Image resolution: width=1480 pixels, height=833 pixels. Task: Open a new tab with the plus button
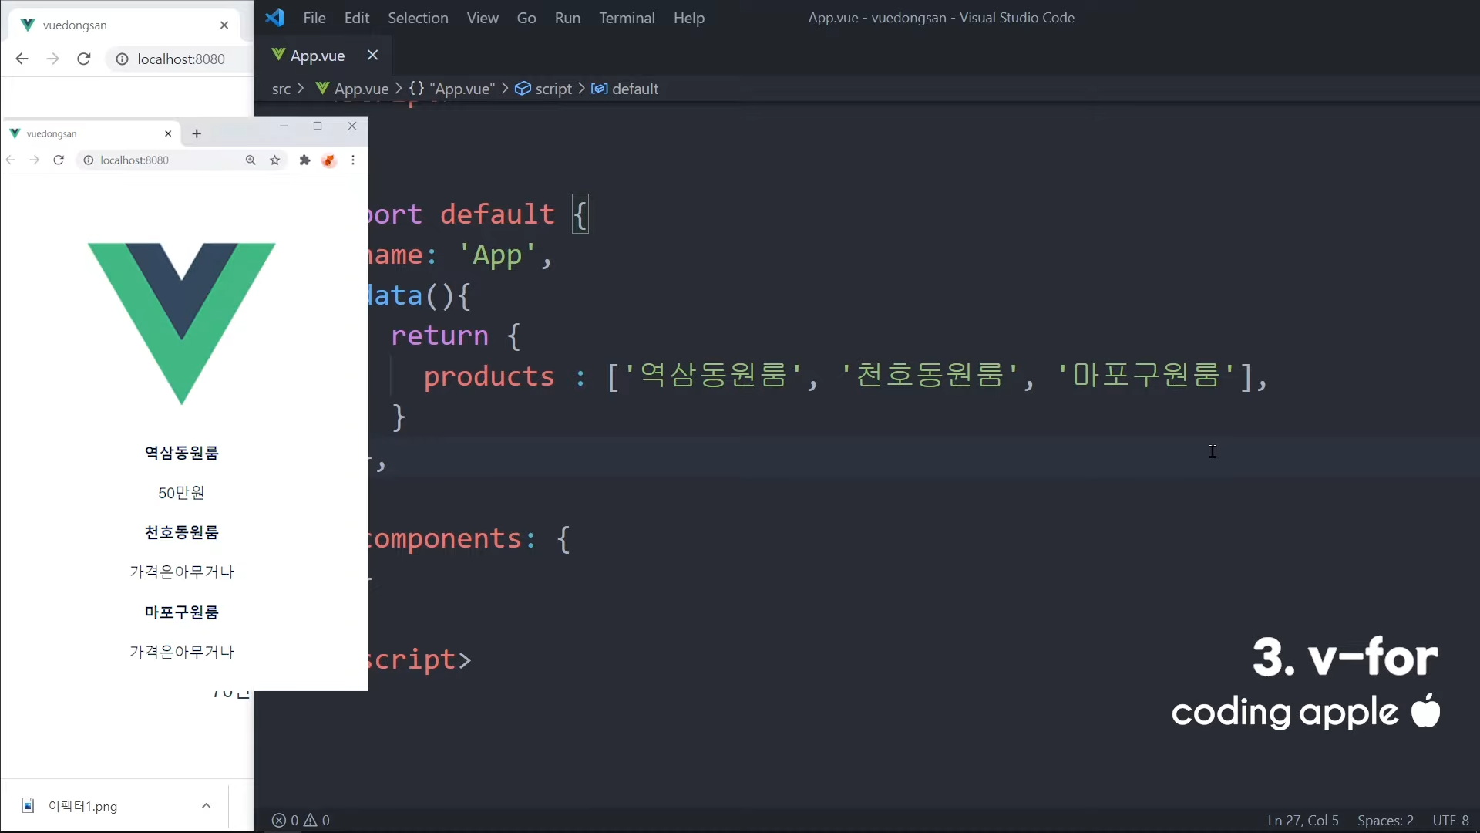tap(197, 133)
